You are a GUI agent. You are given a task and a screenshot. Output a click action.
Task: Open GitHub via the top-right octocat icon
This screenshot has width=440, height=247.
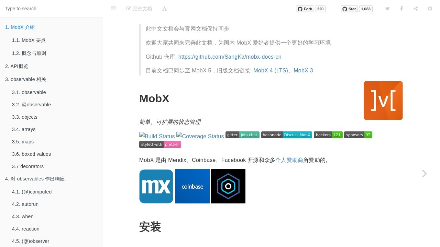[x=430, y=9]
